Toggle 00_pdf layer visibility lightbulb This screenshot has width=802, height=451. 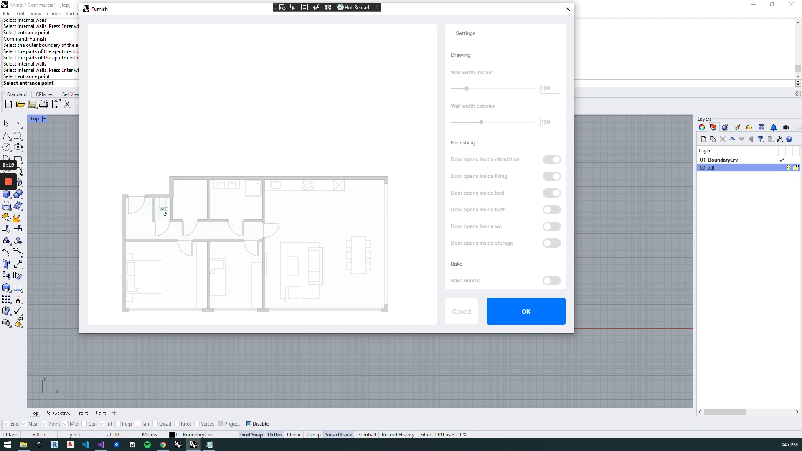tap(789, 168)
